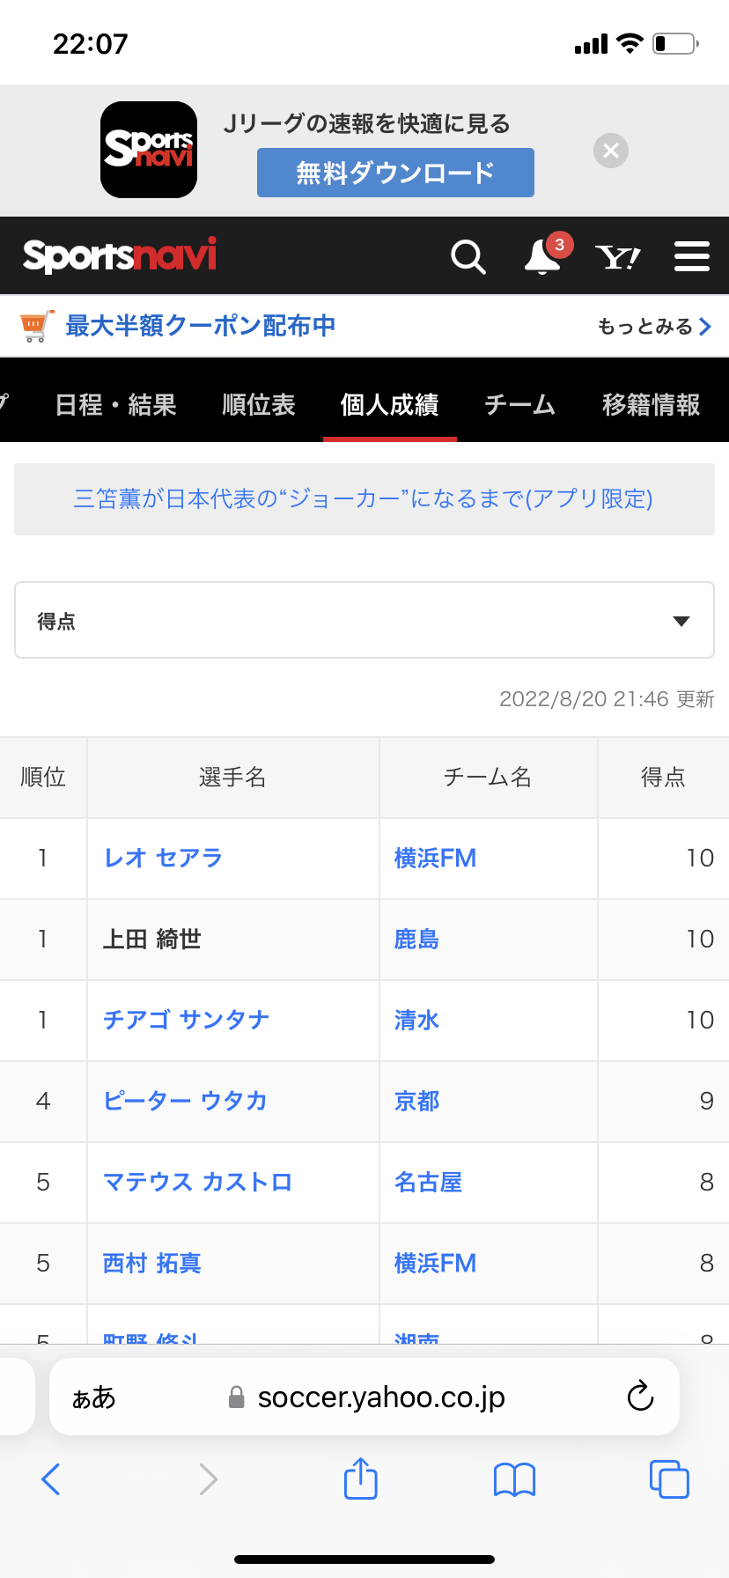729x1578 pixels.
Task: Tap the Yahoo Y! logo icon
Action: (617, 257)
